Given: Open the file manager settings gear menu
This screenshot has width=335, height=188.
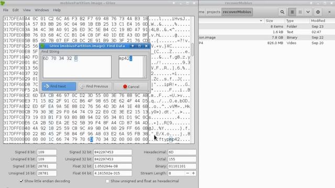Looking at the screenshot, I should (x=318, y=12).
